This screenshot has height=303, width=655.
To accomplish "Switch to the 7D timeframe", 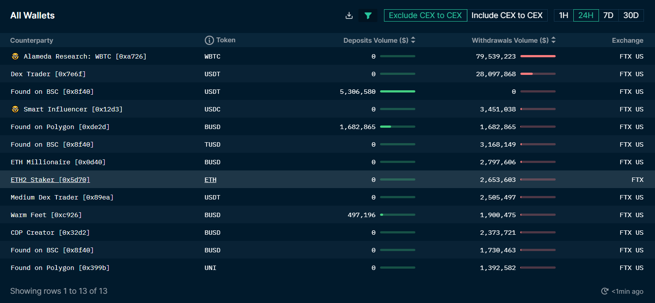I will click(x=608, y=15).
